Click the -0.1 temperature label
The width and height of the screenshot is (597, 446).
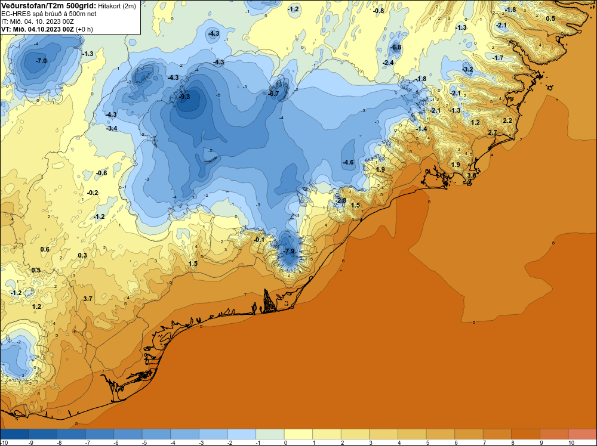tap(259, 240)
